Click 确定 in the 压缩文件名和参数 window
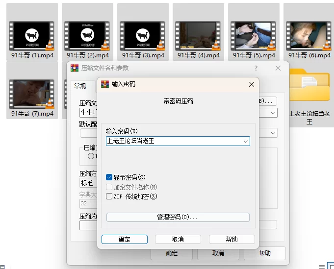Viewport: 334px width, 269px height. coord(172,253)
